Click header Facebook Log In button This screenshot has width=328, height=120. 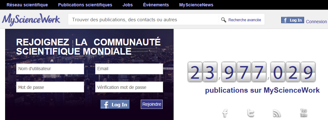(292, 20)
